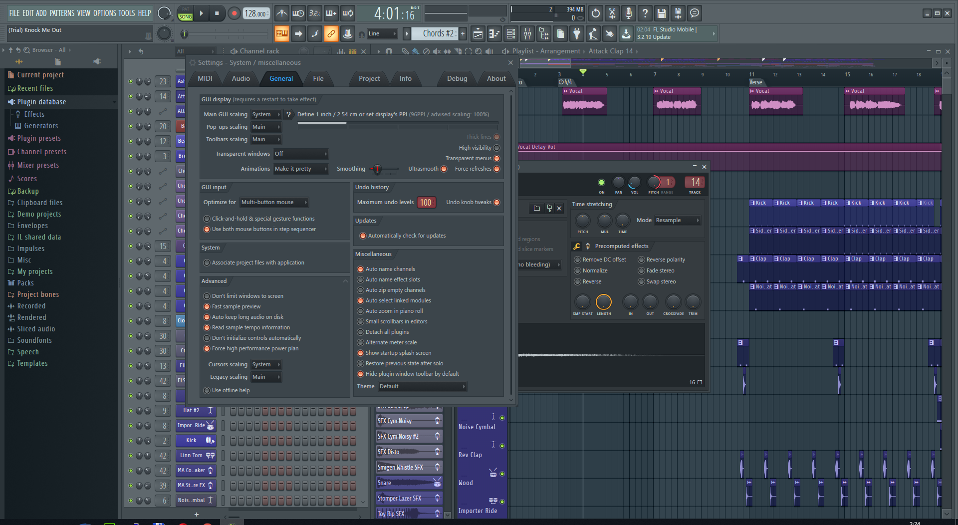
Task: Open Optimize for Multi-button mouse dropdown
Action: pyautogui.click(x=274, y=202)
